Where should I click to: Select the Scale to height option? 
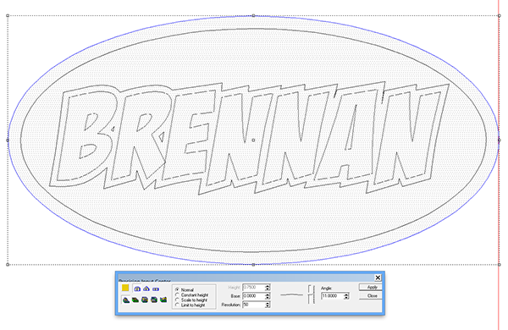(x=191, y=300)
